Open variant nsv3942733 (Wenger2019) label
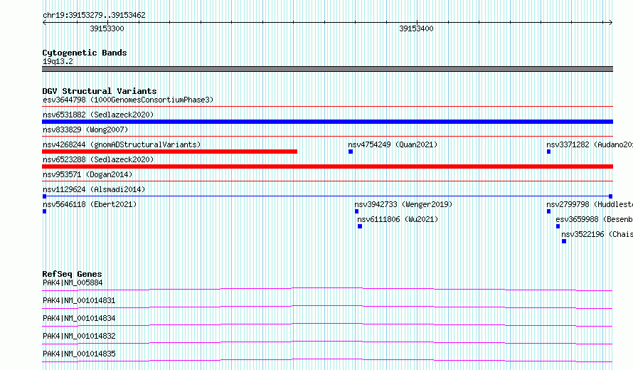Image resolution: width=633 pixels, height=370 pixels. [403, 204]
